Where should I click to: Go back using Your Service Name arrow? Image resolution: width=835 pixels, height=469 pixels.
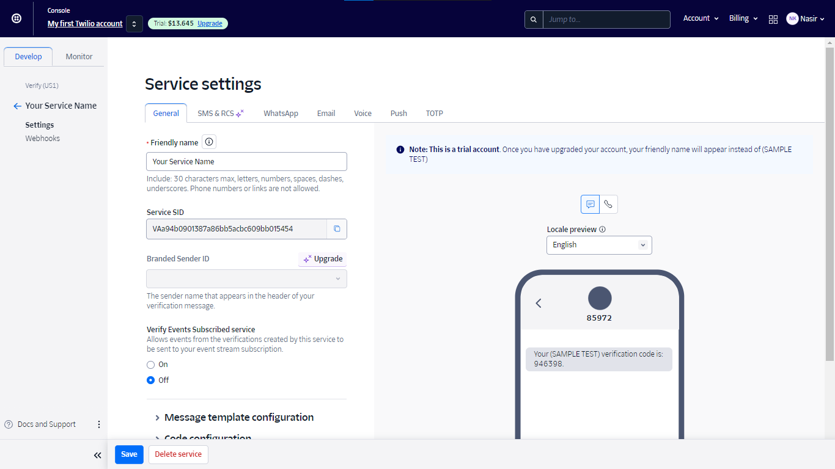[x=17, y=106]
